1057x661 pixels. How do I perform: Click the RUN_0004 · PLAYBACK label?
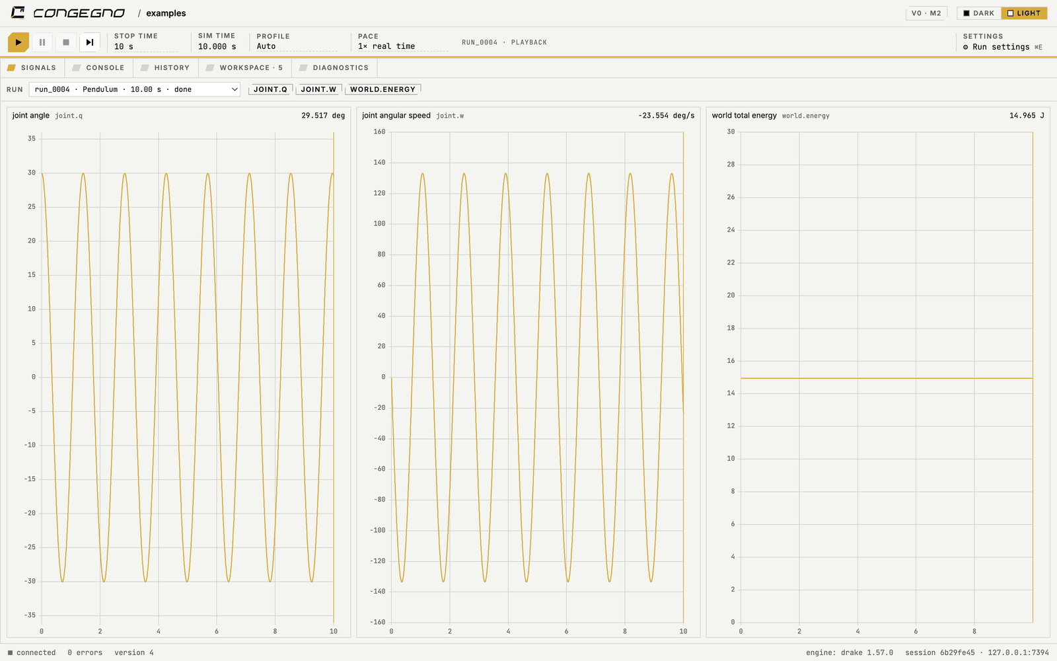[504, 42]
